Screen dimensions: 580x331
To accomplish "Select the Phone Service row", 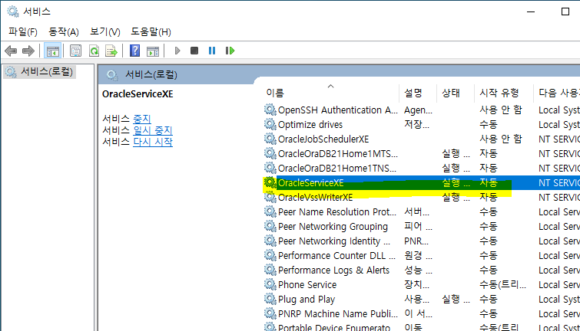I will point(422,285).
